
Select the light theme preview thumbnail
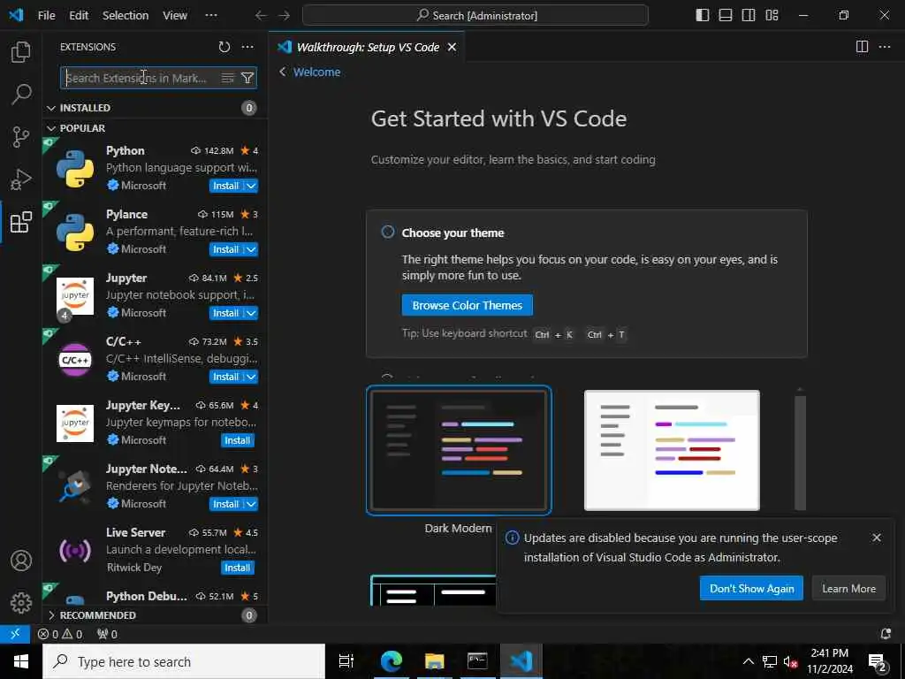(672, 450)
